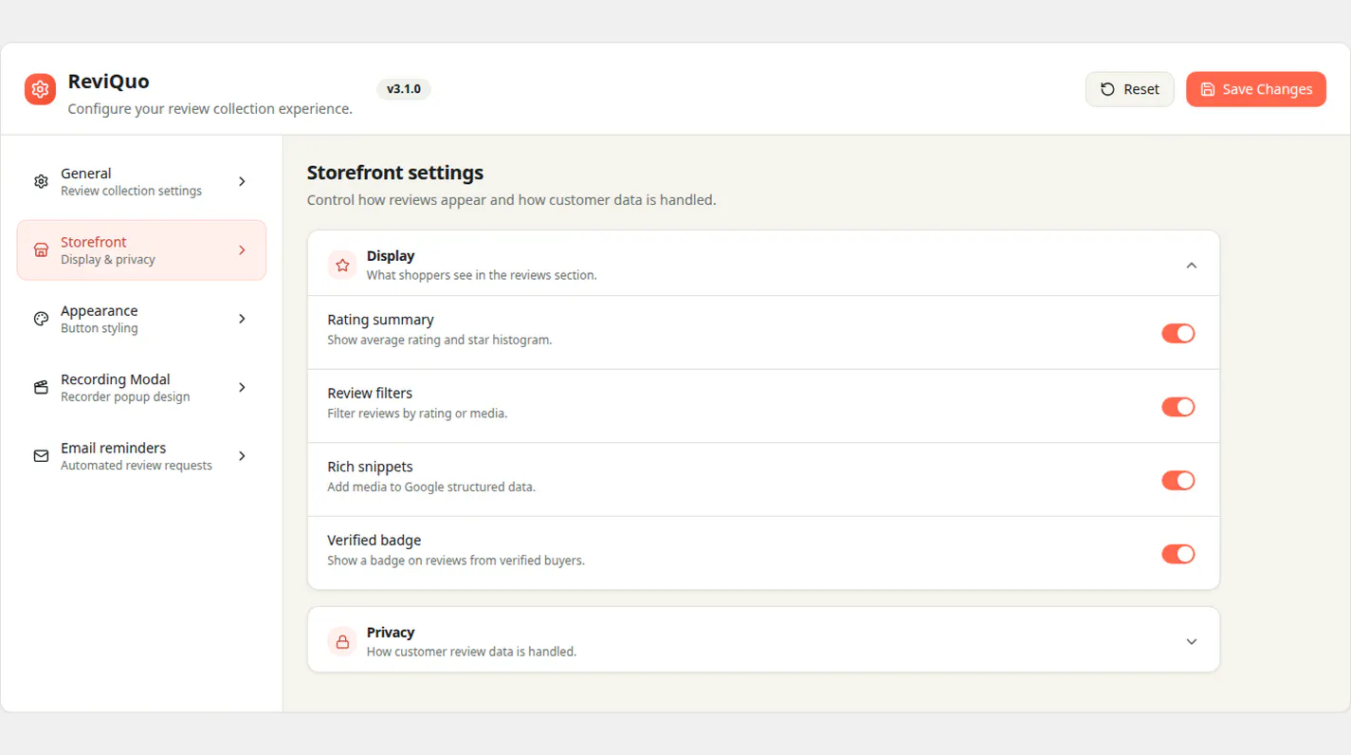Screen dimensions: 1351x755
Task: Click the lock icon beside Privacy
Action: [x=342, y=641]
